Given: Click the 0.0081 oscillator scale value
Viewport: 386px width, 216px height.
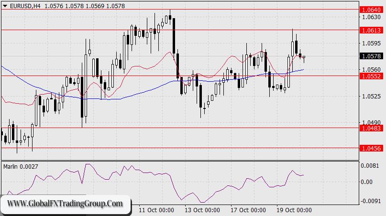Looking at the screenshot, I should [x=370, y=165].
